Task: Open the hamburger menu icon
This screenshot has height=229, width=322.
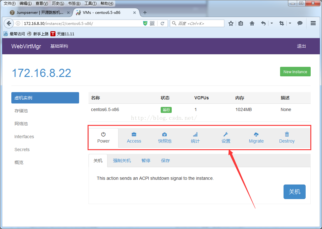Action: (313, 23)
